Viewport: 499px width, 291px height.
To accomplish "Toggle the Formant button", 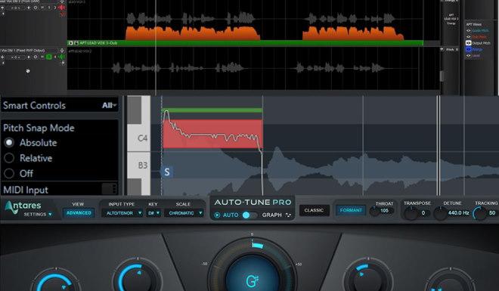I will click(351, 210).
